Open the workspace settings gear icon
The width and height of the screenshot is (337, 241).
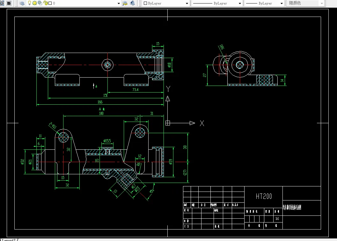point(2,3)
